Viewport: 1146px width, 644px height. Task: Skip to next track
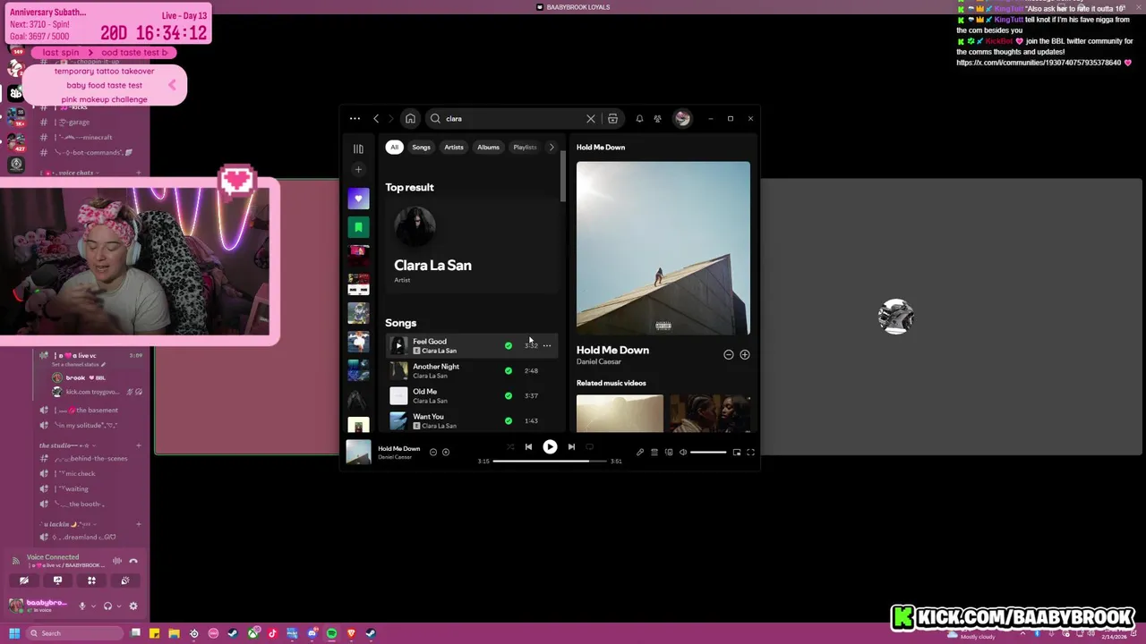571,446
